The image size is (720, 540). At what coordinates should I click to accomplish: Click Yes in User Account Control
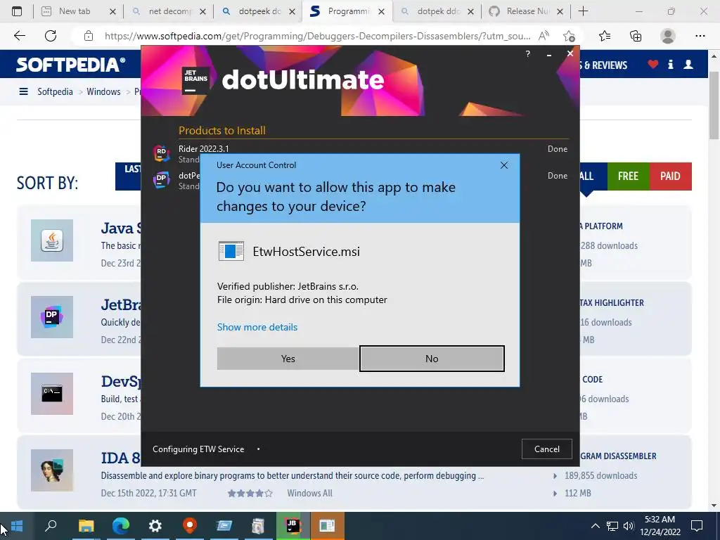click(288, 359)
